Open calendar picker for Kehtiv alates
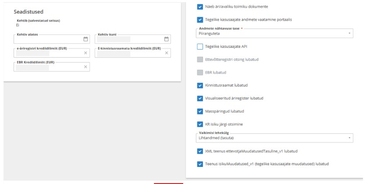Screen dimensions: 365x184 click(86, 39)
